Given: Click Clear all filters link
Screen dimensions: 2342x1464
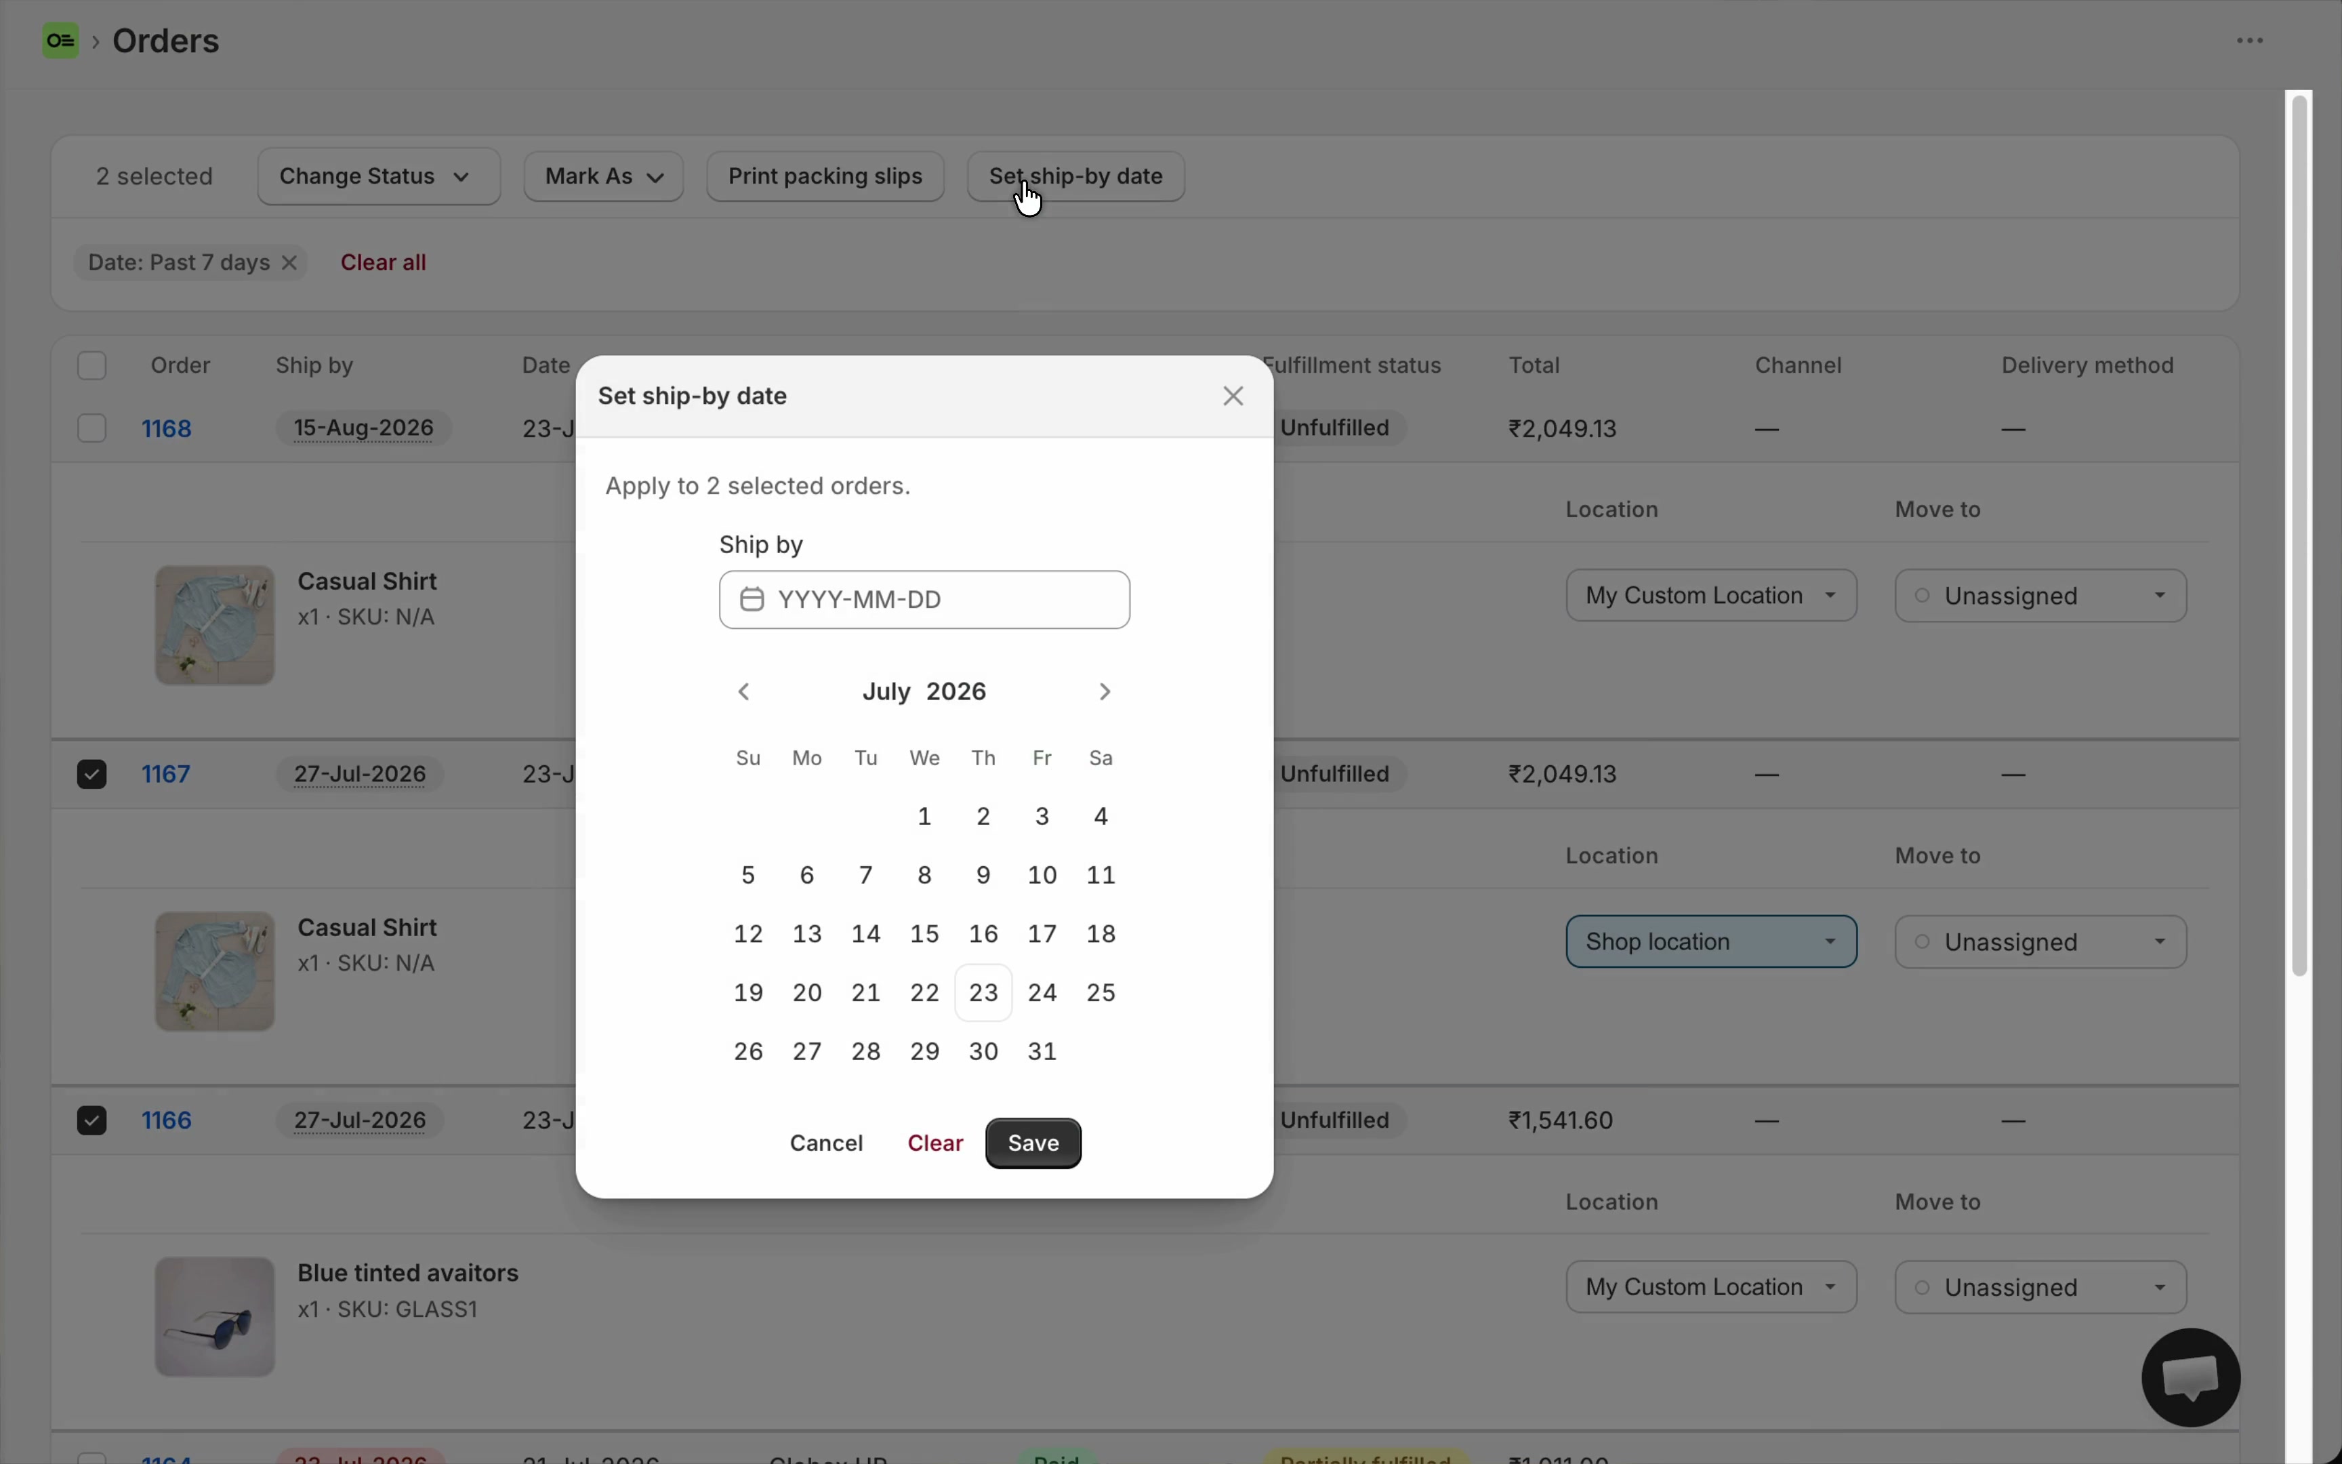Looking at the screenshot, I should pos(384,262).
